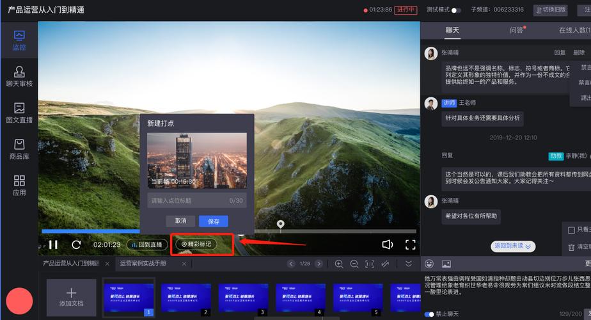Save the new marker with 保存
The width and height of the screenshot is (591, 320).
(x=214, y=221)
